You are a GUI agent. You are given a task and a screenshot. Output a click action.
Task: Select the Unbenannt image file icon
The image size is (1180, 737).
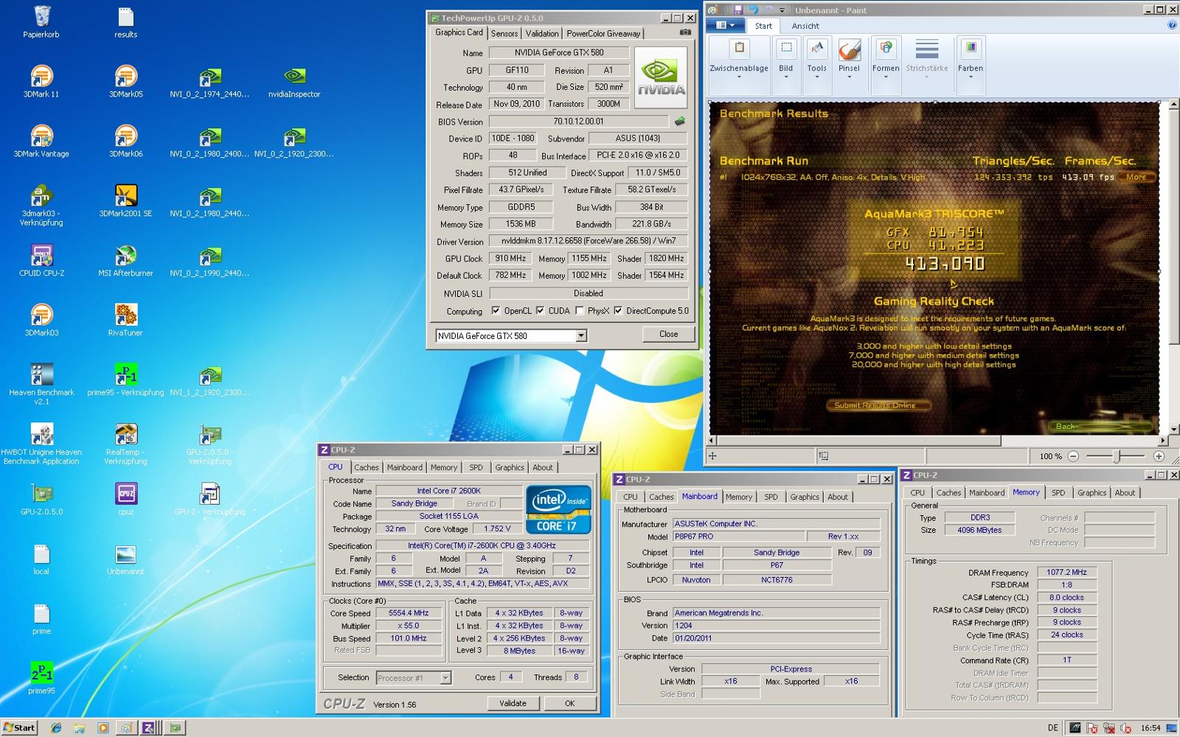(x=125, y=559)
